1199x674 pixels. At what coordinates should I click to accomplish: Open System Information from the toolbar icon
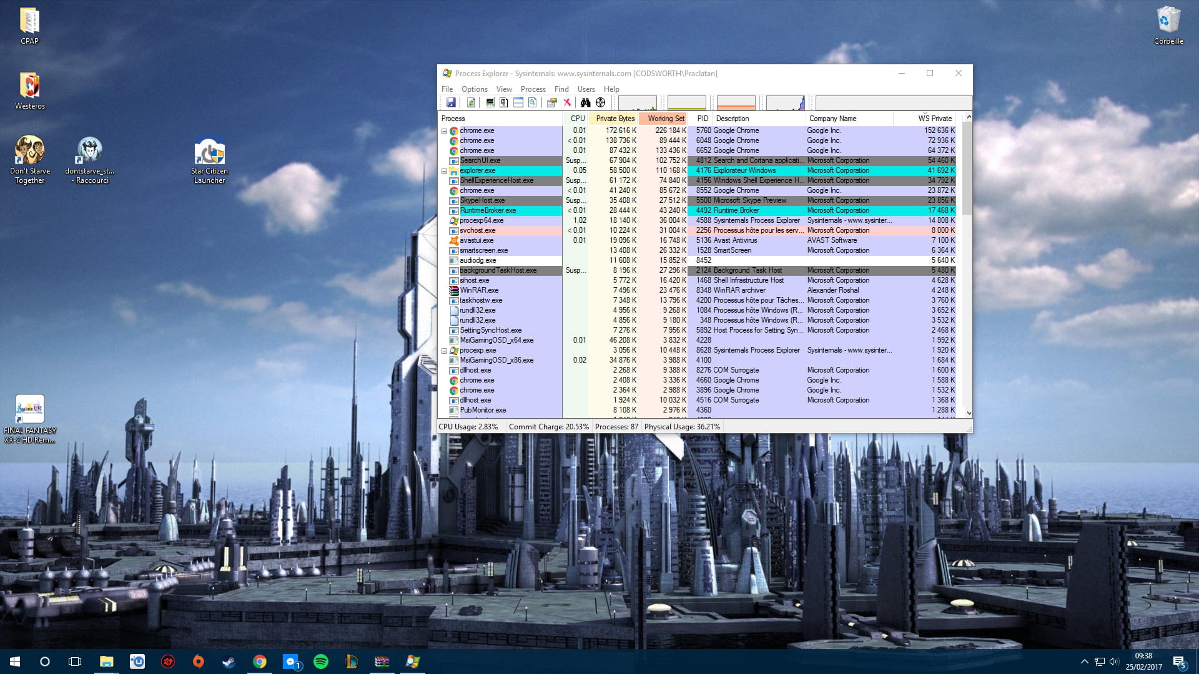[x=490, y=103]
